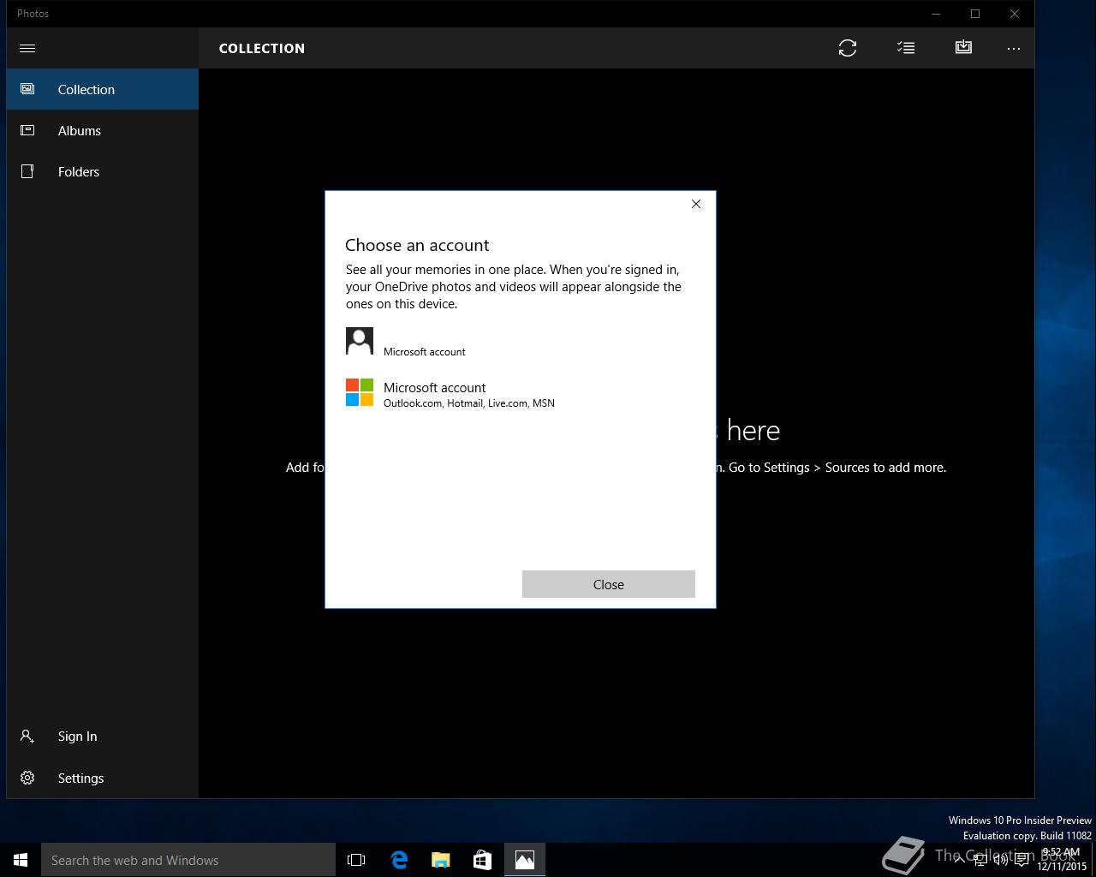The image size is (1096, 877).
Task: Refresh the collection with the sync icon
Action: pos(848,48)
